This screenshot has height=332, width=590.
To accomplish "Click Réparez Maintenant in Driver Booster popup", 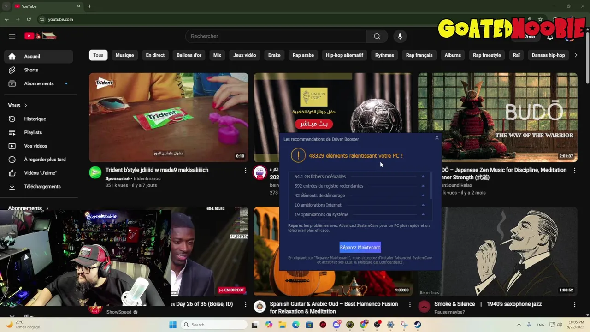I will point(360,247).
